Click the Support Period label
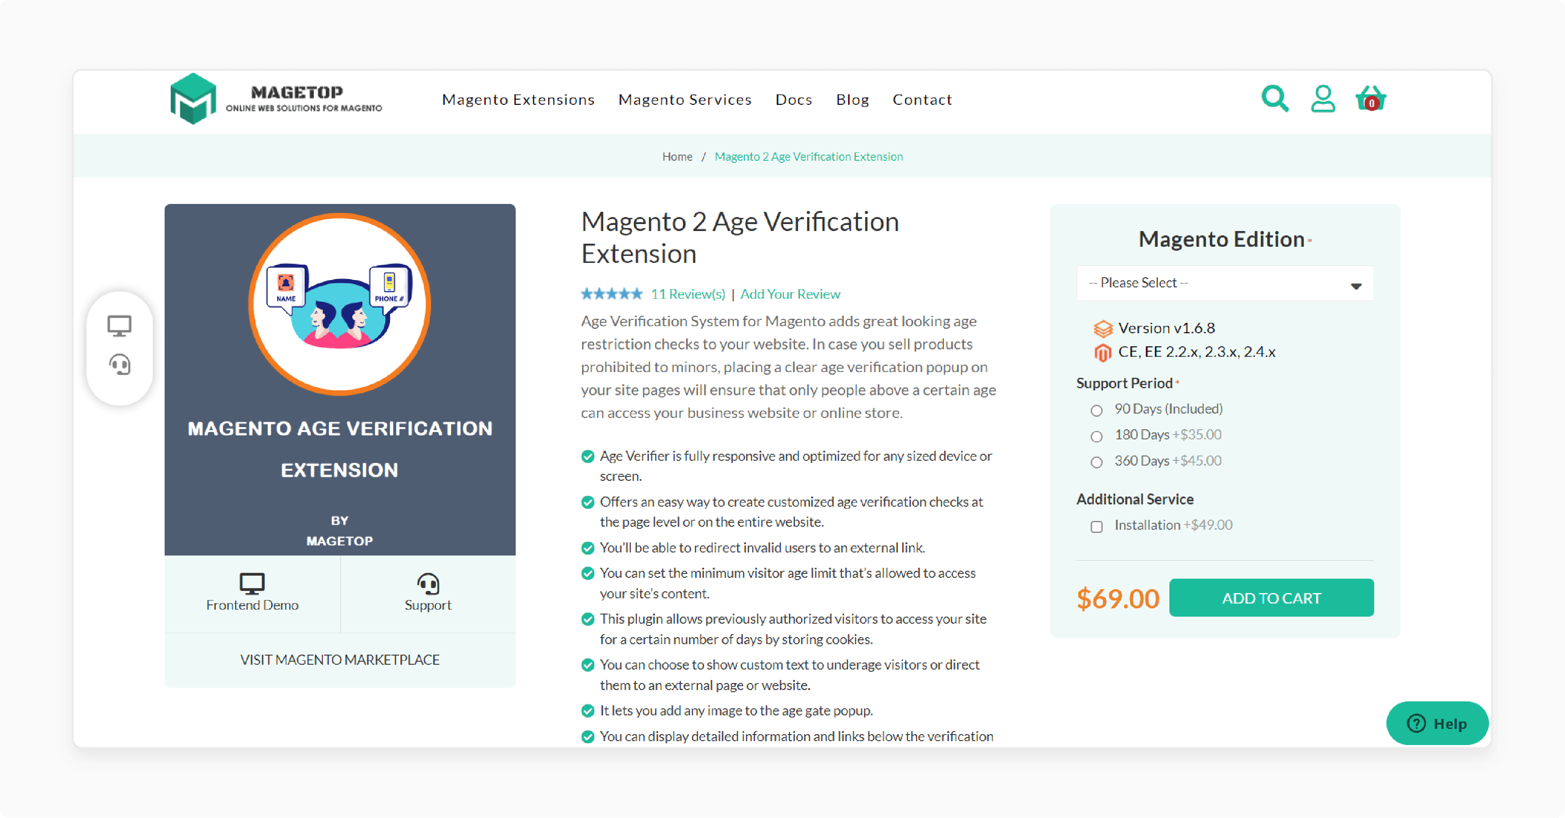 [1124, 383]
